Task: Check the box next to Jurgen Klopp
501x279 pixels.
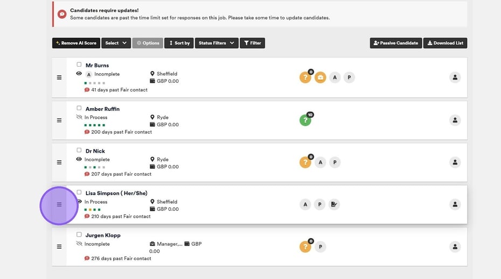Action: [79, 235]
